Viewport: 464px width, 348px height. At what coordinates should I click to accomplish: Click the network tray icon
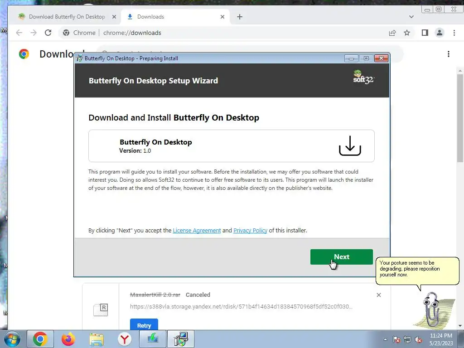tap(407, 339)
